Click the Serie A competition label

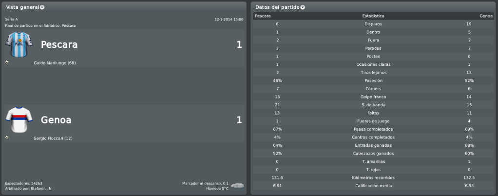tap(11, 20)
